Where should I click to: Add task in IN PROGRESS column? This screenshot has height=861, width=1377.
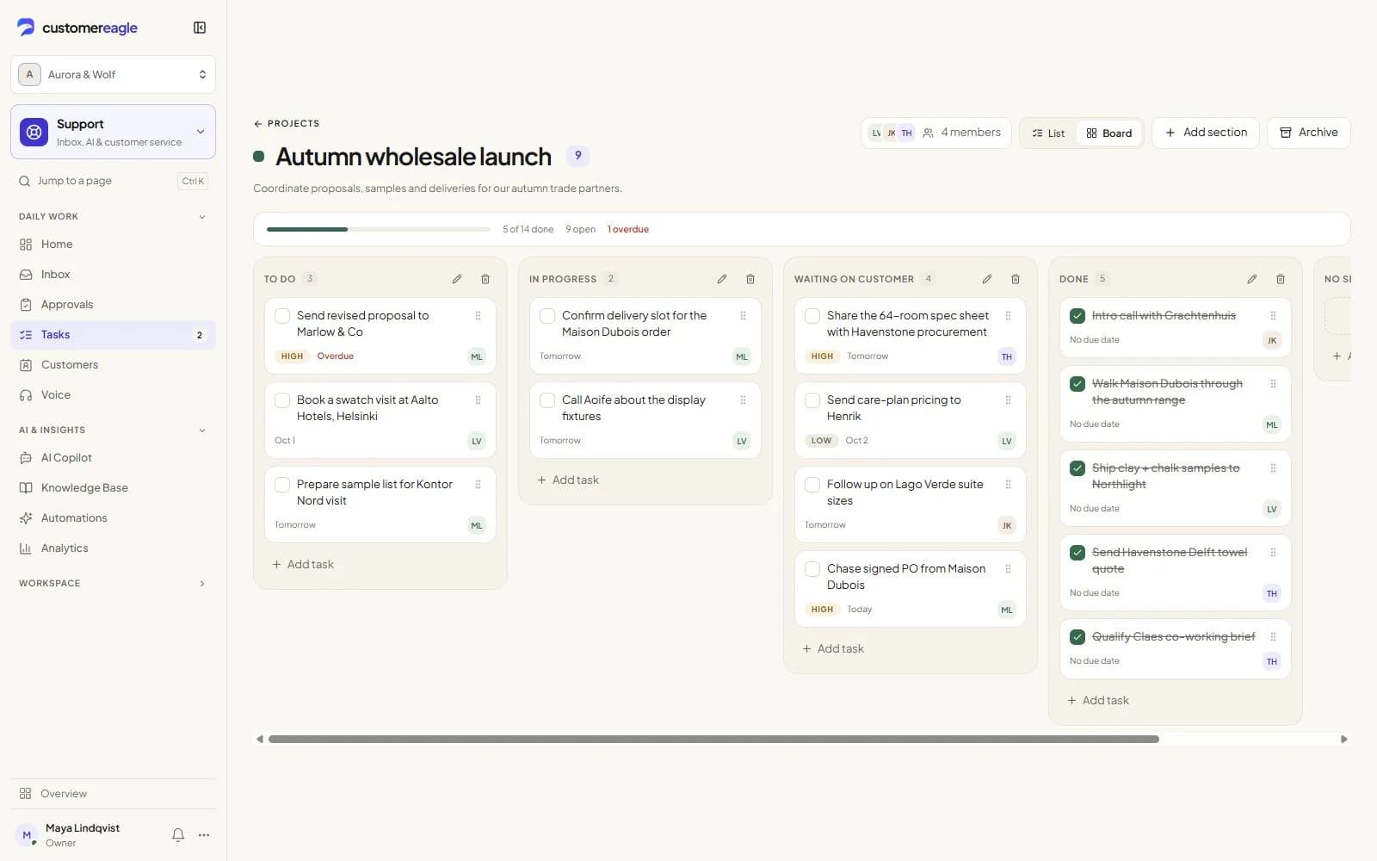pos(568,480)
